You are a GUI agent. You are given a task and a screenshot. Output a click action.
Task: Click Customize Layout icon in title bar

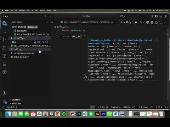coord(152,16)
